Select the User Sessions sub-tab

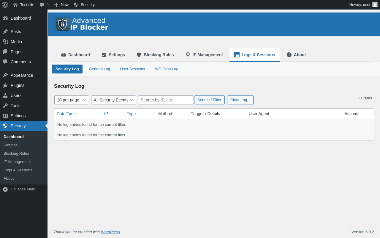[x=132, y=69]
